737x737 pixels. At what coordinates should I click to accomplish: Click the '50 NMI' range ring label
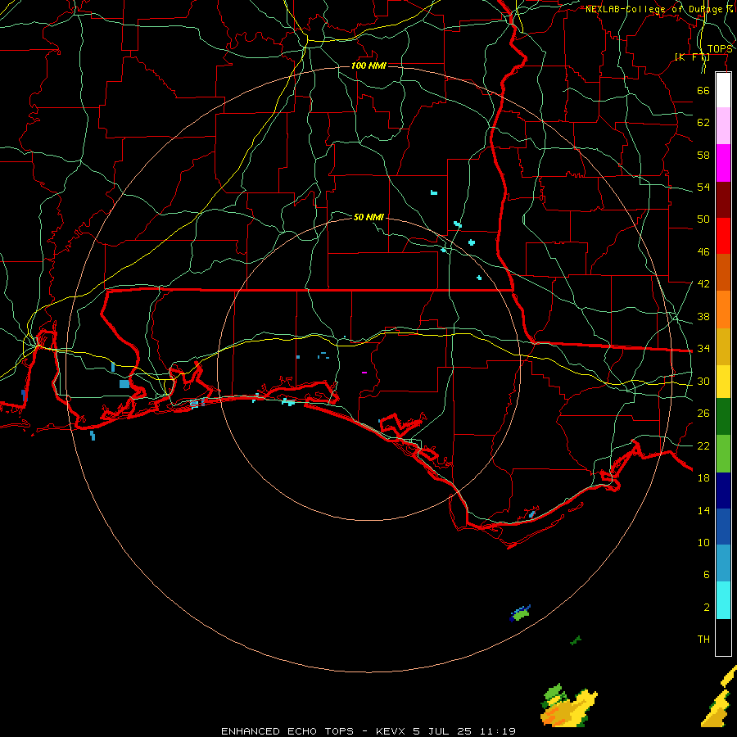pyautogui.click(x=368, y=217)
